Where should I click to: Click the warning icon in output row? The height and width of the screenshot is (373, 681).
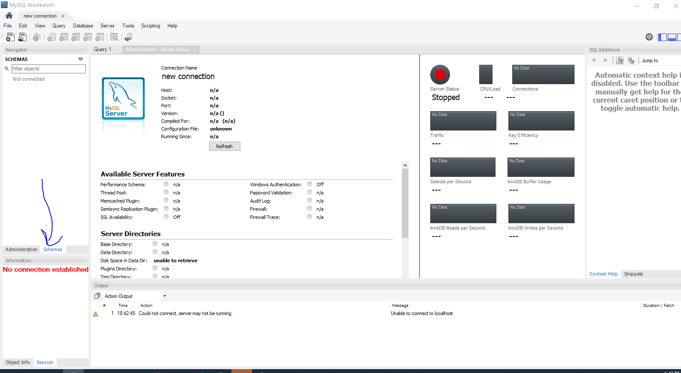point(96,314)
